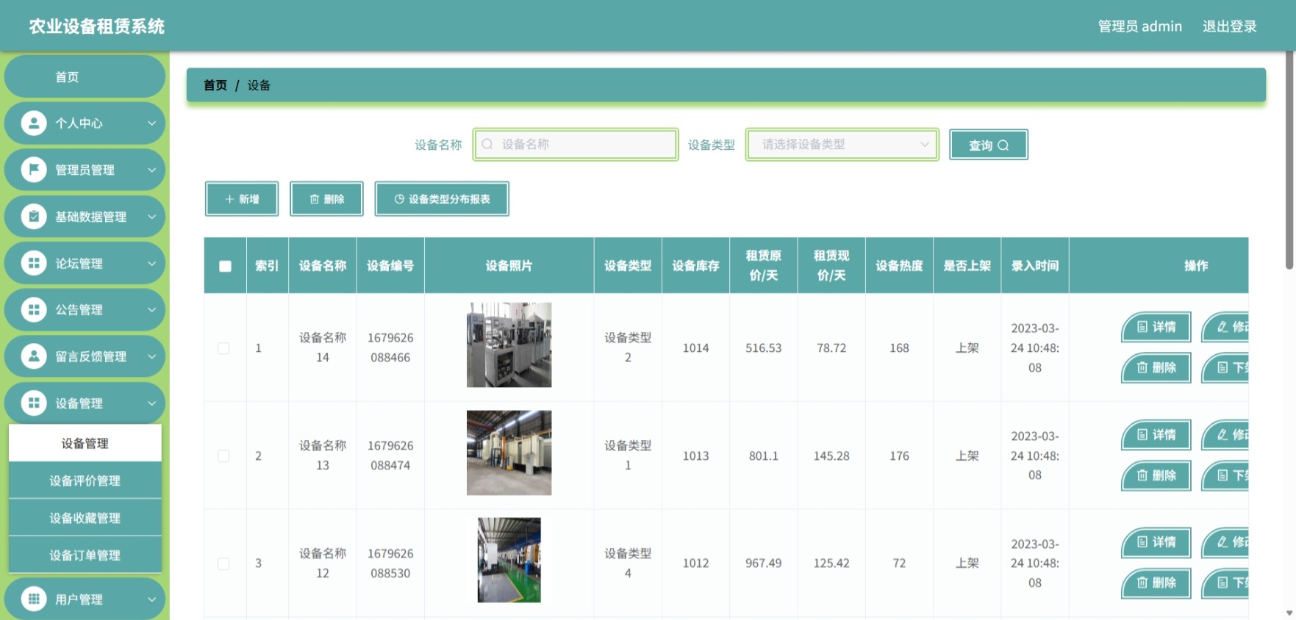This screenshot has width=1296, height=620.
Task: Expand the 设备管理 sidebar chevron
Action: [x=151, y=403]
